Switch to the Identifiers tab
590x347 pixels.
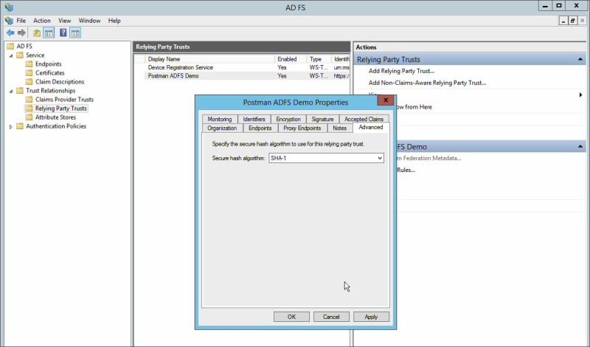click(x=254, y=119)
